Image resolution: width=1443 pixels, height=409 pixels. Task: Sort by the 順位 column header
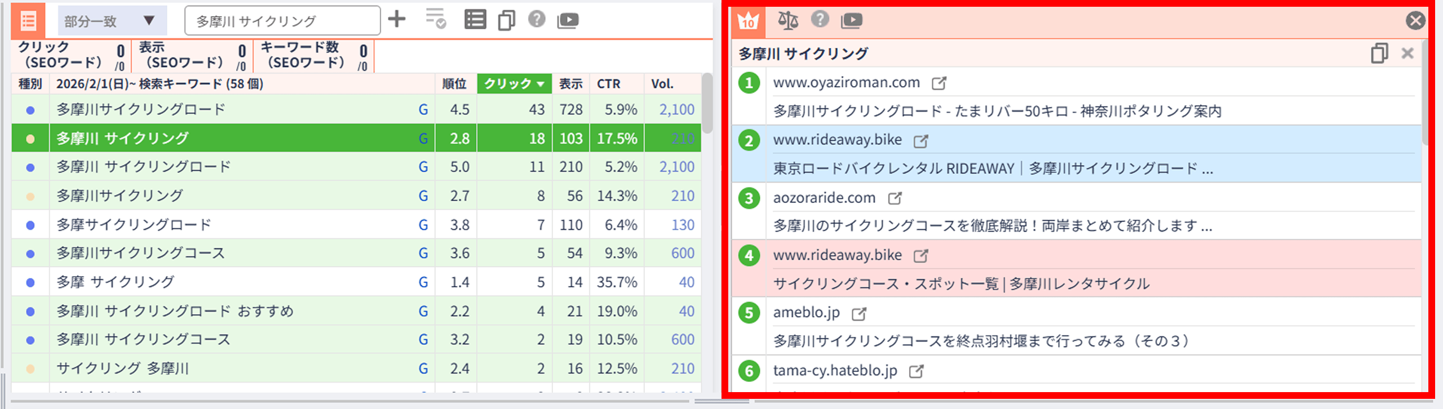click(x=454, y=84)
